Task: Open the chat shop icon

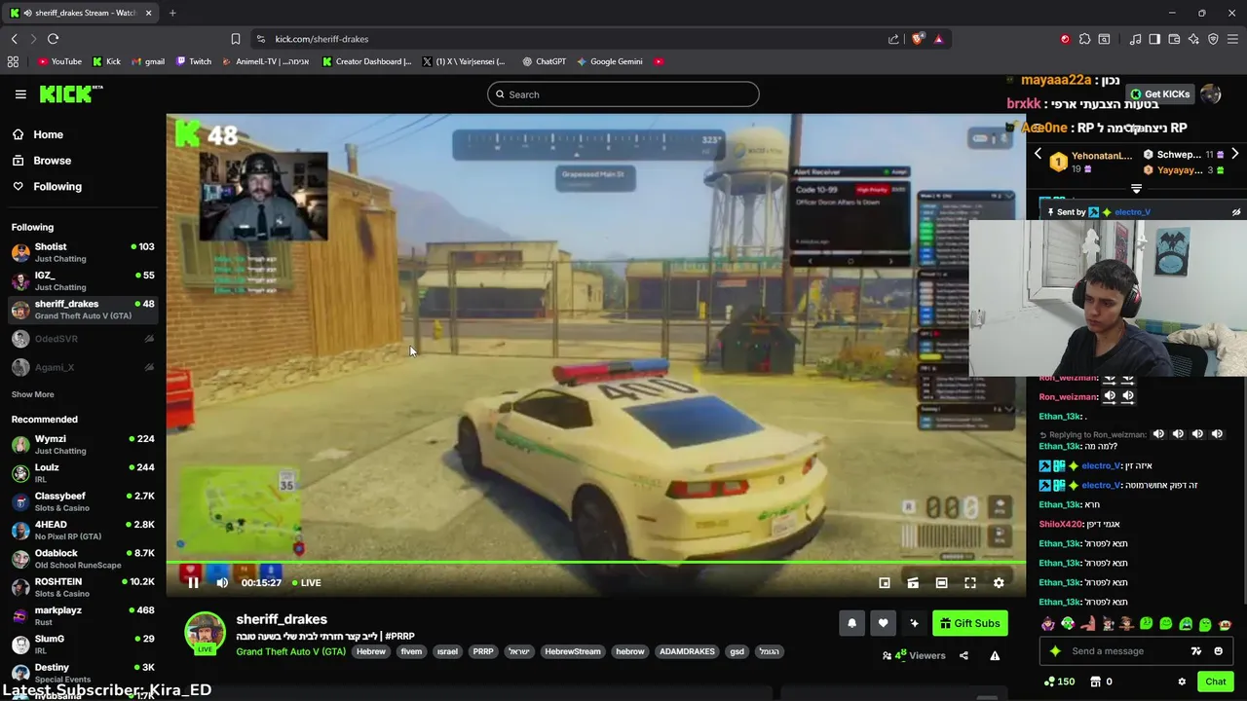Action: tap(1095, 682)
